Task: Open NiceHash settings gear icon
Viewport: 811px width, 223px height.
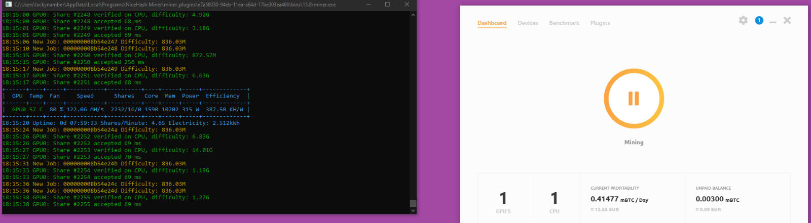Action: tap(743, 20)
